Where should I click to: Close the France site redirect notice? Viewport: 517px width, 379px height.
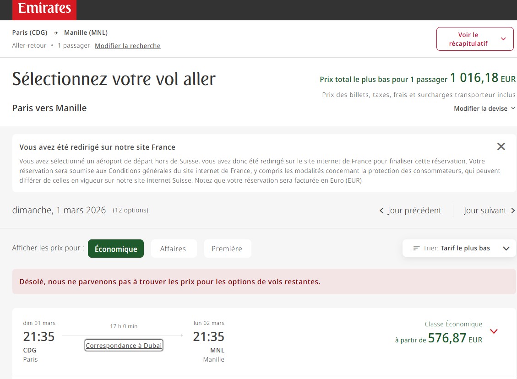(x=501, y=146)
